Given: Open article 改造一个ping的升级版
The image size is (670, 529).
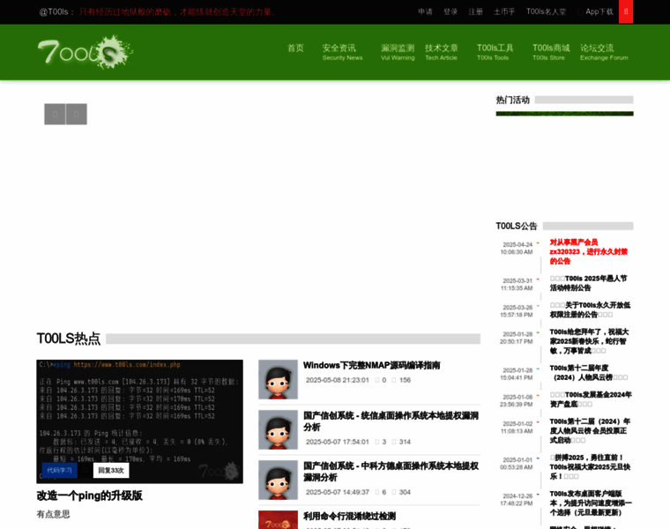Looking at the screenshot, I should point(90,495).
